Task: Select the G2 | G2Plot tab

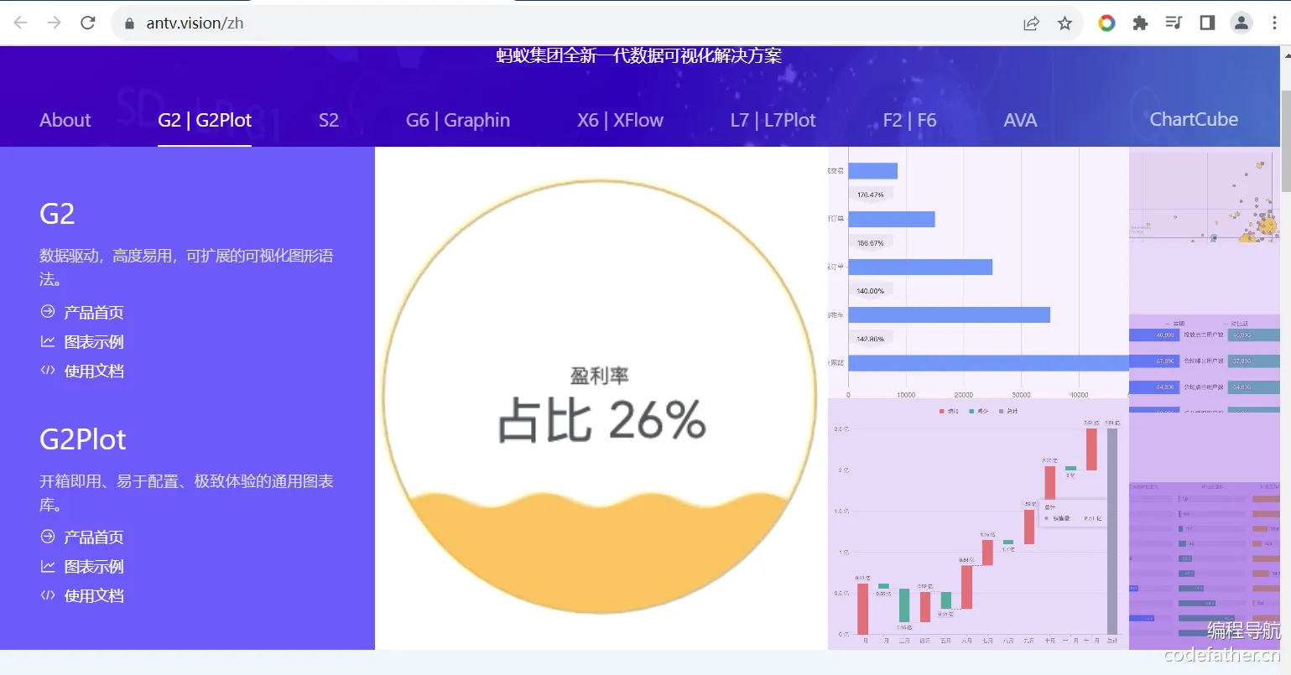Action: point(205,120)
